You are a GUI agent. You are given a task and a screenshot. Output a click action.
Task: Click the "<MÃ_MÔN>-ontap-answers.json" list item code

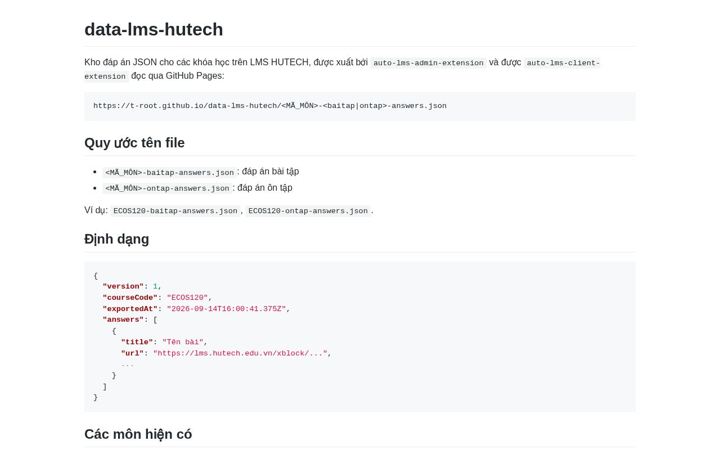168,188
